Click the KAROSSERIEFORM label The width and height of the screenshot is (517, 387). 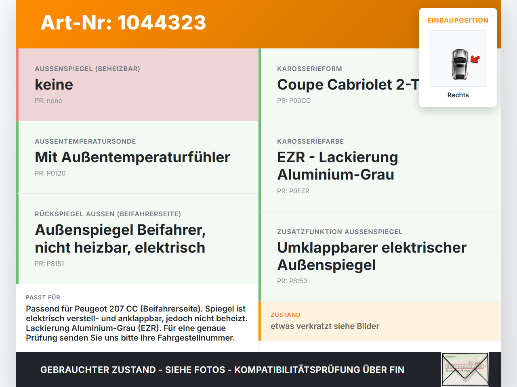[x=309, y=69]
